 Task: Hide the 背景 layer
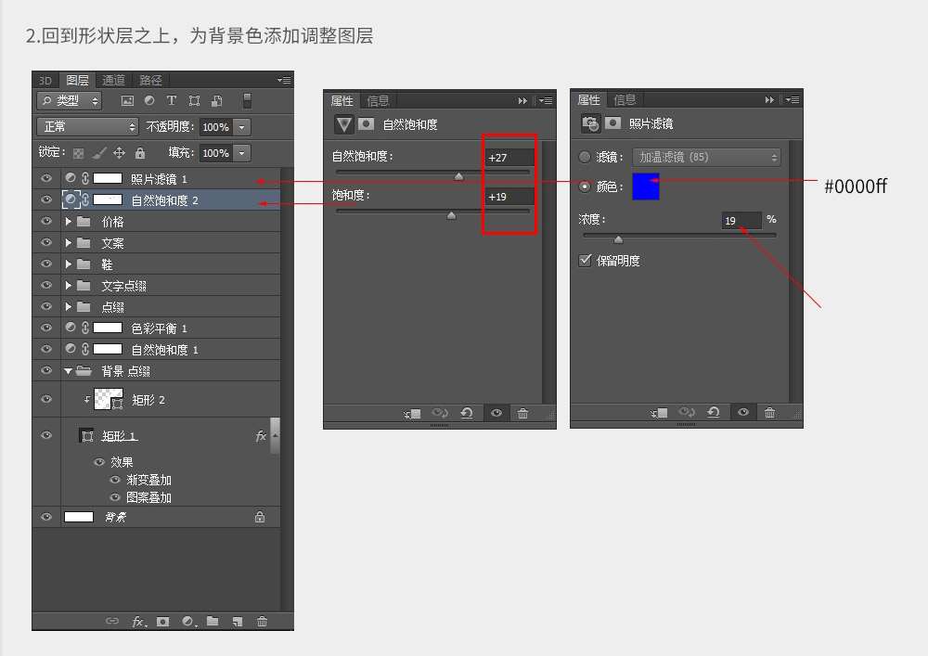click(46, 517)
